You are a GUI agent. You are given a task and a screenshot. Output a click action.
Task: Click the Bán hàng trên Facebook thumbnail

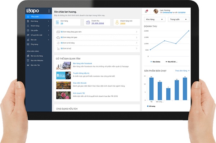click(x=63, y=65)
